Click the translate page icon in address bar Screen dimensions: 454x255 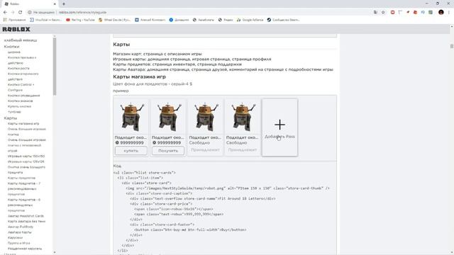pyautogui.click(x=375, y=13)
